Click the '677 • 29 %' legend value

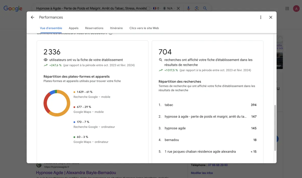click(x=84, y=107)
